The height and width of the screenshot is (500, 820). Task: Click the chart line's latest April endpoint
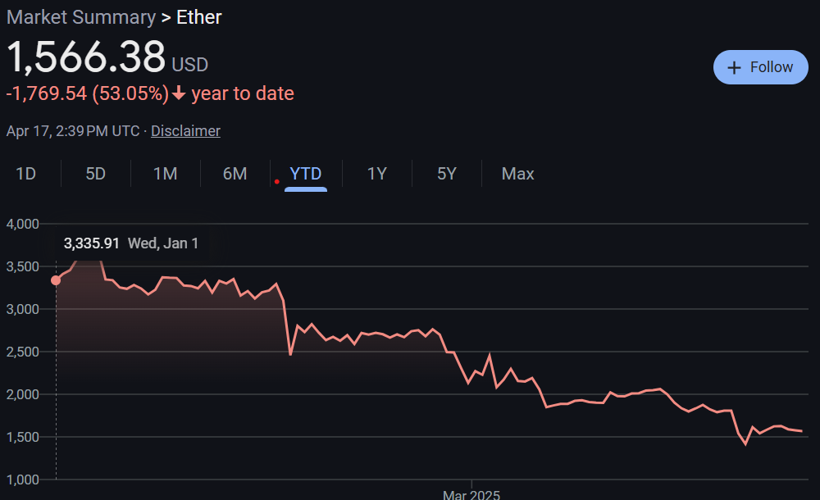click(x=802, y=431)
